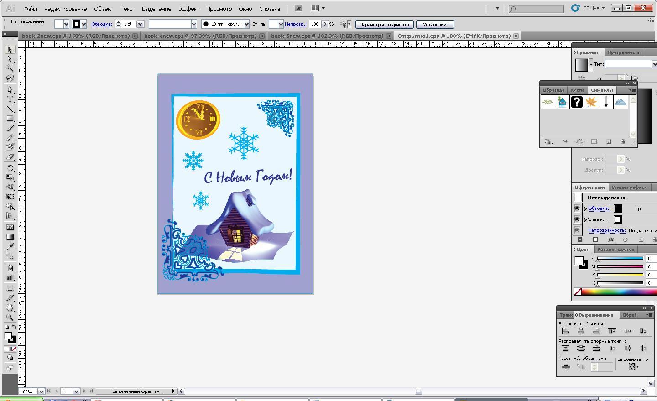Hide the Непрозрачность appearance row
This screenshot has height=401, width=657.
pos(577,230)
